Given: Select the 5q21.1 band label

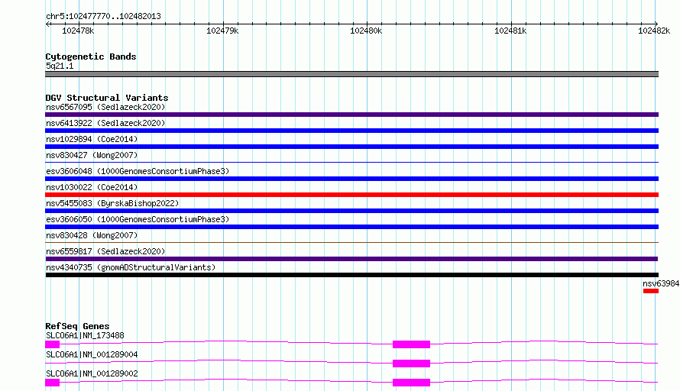Looking at the screenshot, I should pos(60,66).
